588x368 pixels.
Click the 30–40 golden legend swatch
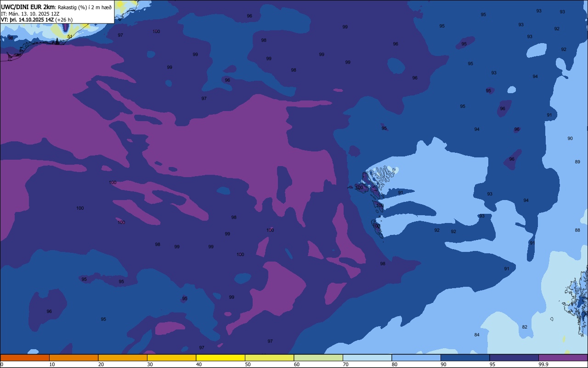point(171,357)
